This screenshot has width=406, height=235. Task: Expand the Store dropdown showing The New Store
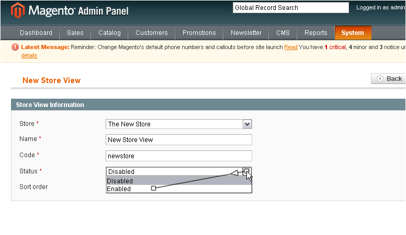coord(178,124)
